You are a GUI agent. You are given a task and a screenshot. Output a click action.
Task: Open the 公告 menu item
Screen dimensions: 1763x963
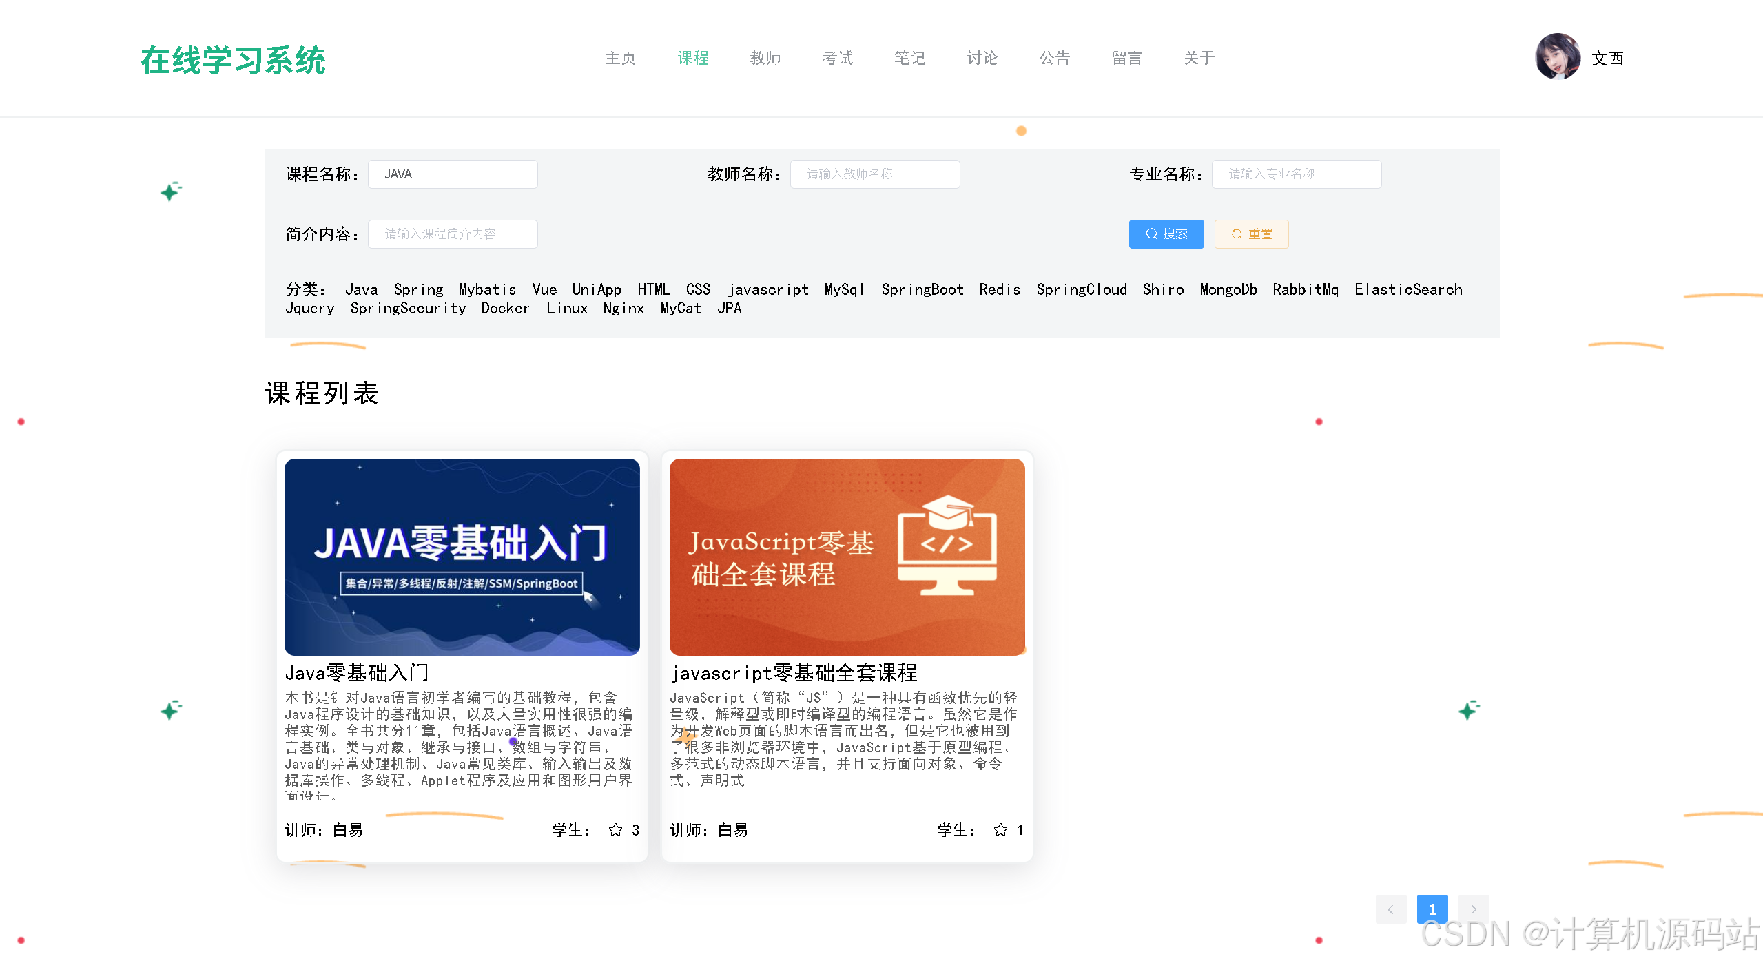1054,58
